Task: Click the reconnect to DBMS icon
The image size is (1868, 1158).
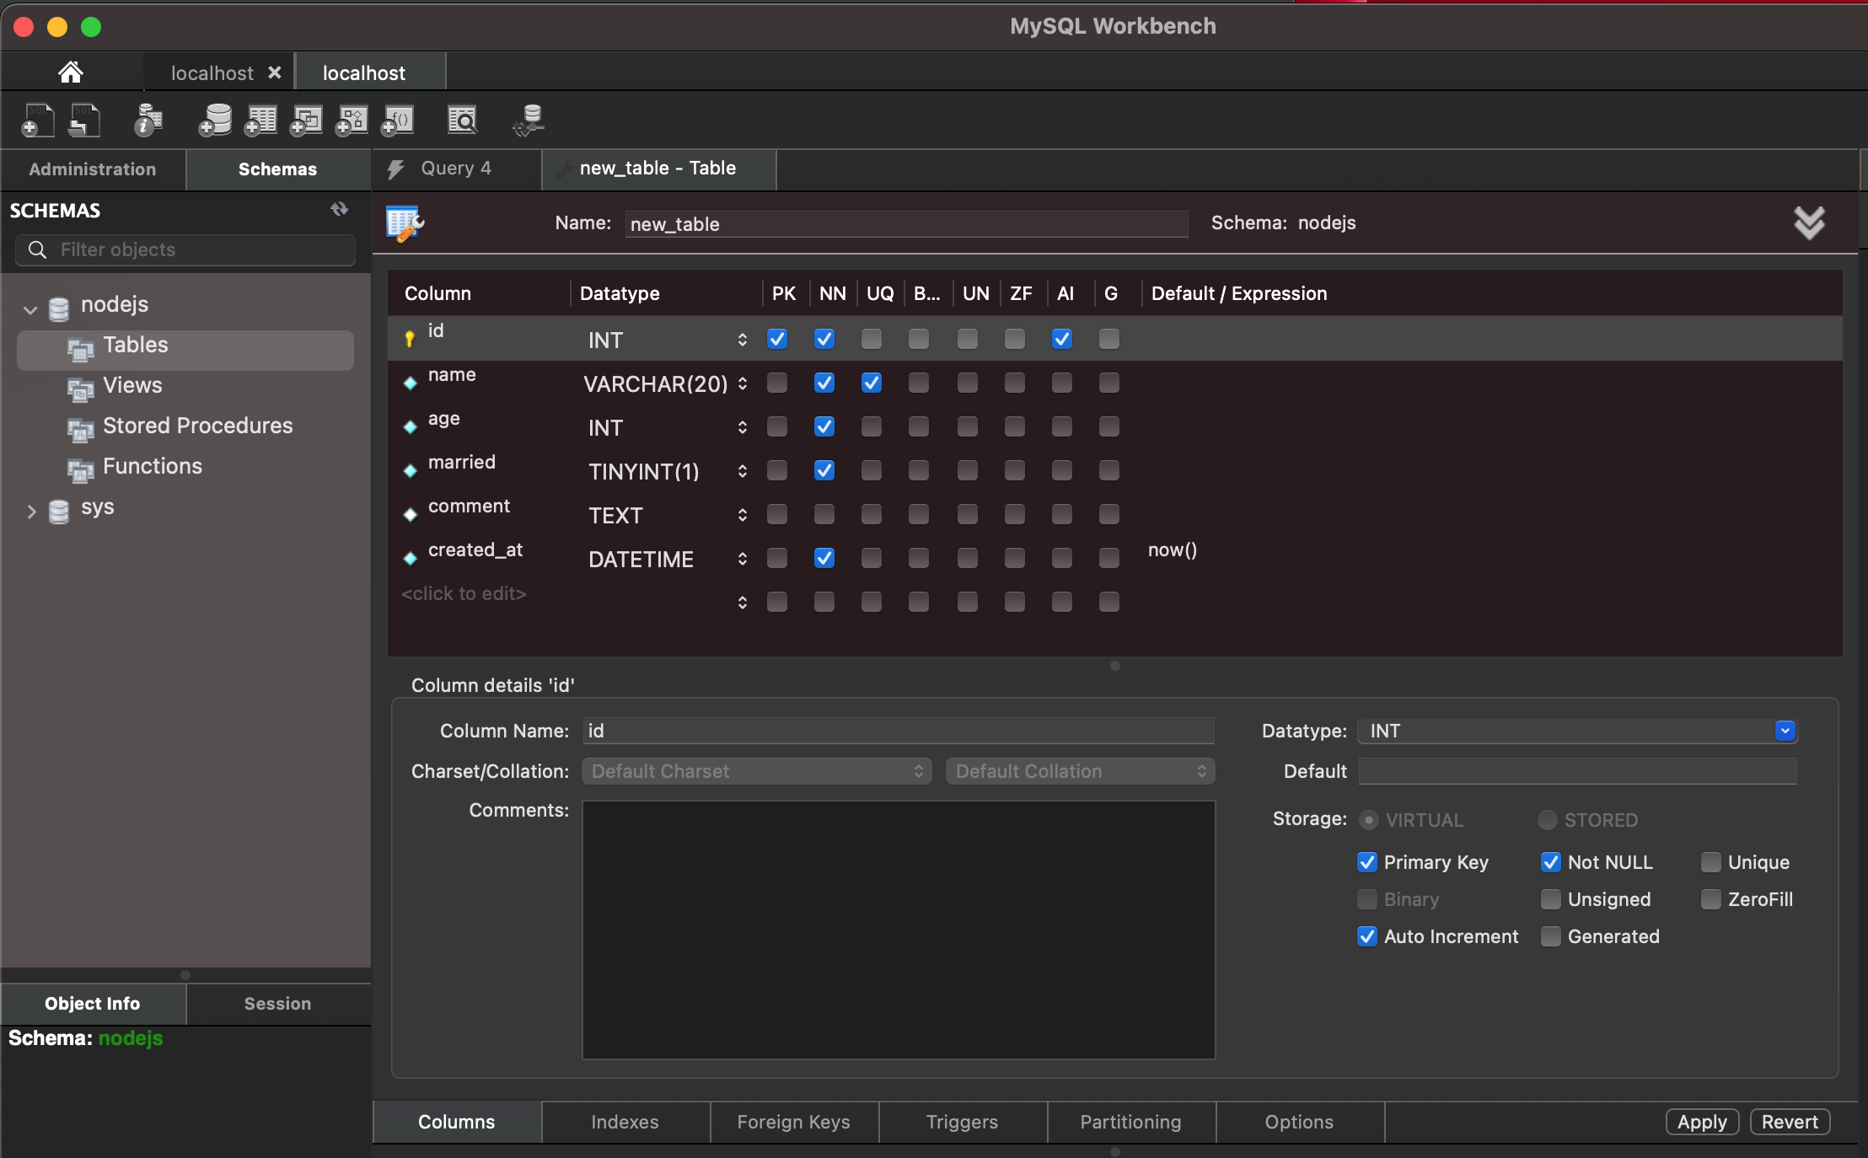Action: coord(529,121)
